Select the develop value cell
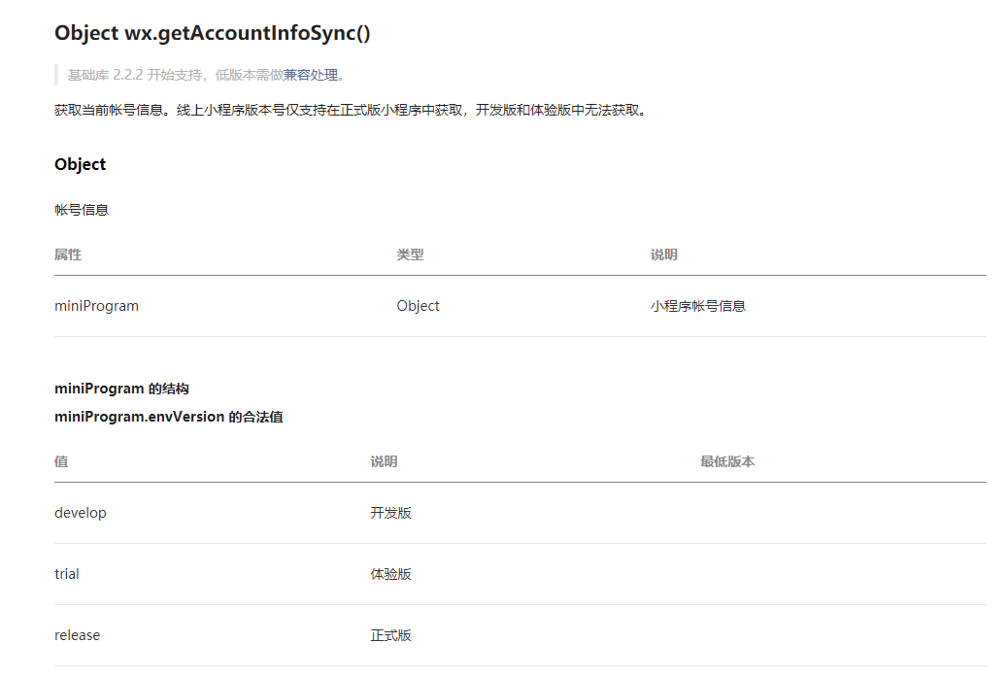This screenshot has height=677, width=1008. point(81,513)
